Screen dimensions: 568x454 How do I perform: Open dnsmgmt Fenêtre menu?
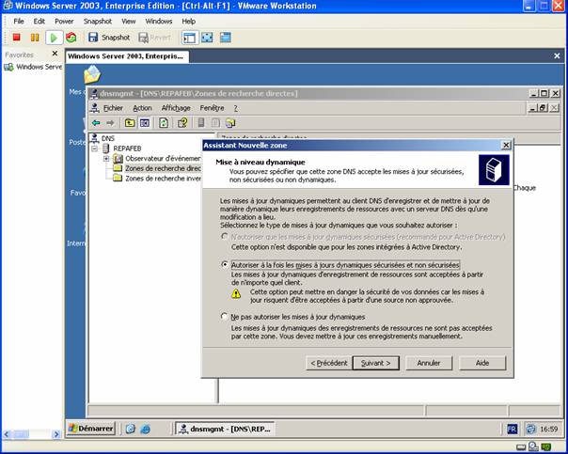(212, 108)
